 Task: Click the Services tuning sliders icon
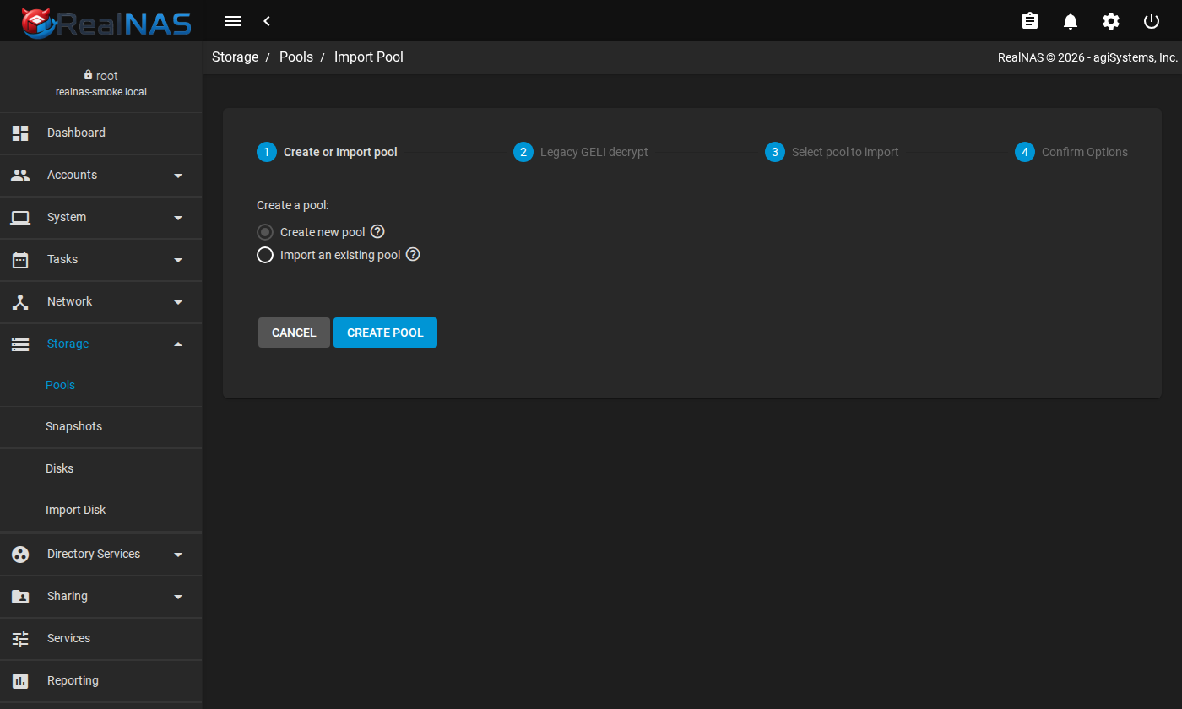(20, 638)
